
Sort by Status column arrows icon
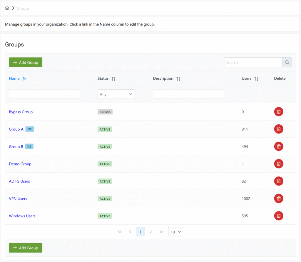[x=113, y=79]
